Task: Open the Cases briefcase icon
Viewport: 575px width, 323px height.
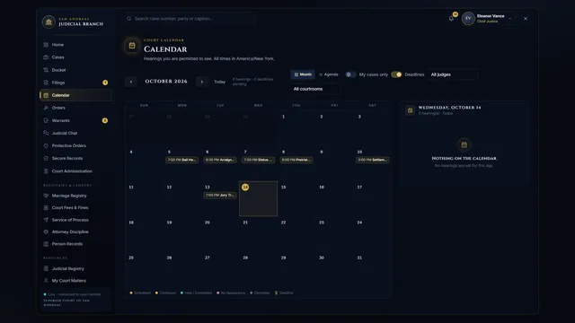Action: pyautogui.click(x=46, y=57)
